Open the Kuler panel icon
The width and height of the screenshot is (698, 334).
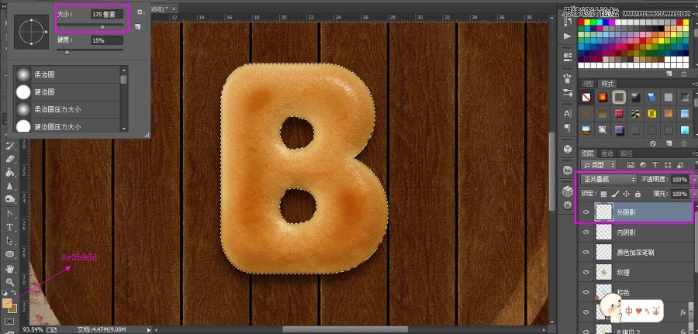[x=568, y=170]
